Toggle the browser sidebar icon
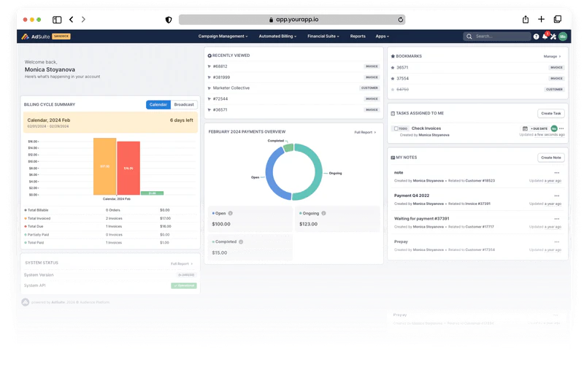584x386 pixels. pos(57,20)
